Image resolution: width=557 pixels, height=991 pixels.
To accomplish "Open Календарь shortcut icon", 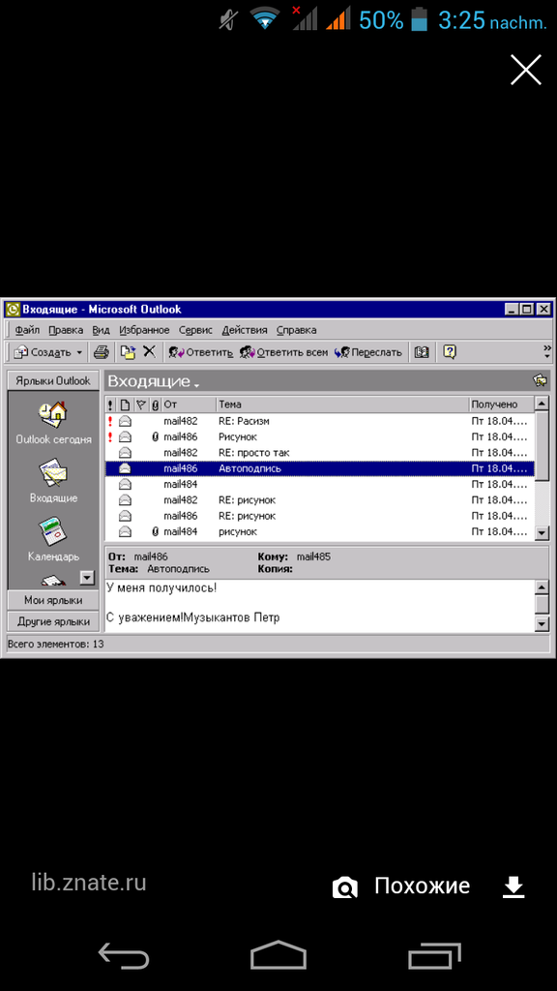I will (x=53, y=540).
